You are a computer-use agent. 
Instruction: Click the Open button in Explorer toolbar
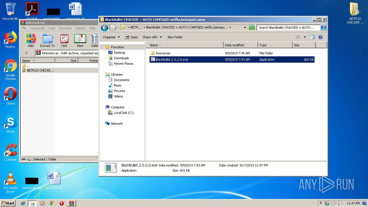pyautogui.click(x=131, y=37)
